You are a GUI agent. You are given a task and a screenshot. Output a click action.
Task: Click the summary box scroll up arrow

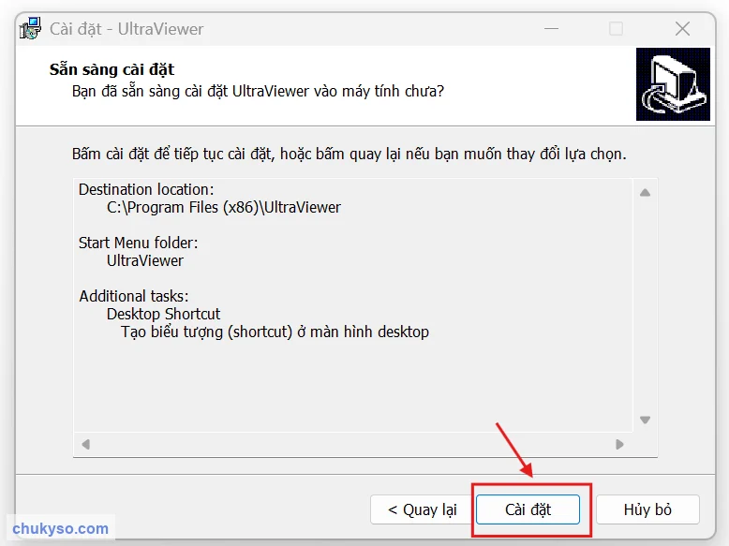point(645,192)
